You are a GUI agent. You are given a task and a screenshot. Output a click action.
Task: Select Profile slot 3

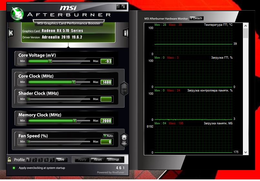[40, 160]
